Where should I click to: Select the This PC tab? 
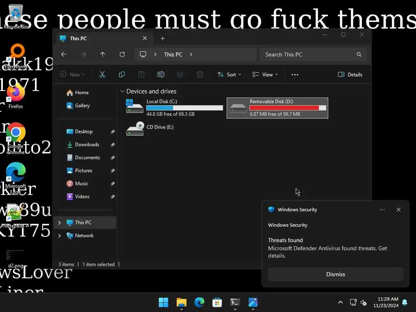tap(104, 39)
